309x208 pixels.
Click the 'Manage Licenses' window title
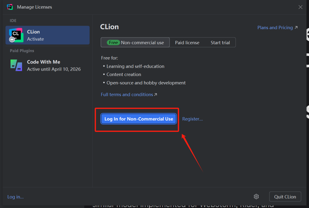click(35, 7)
